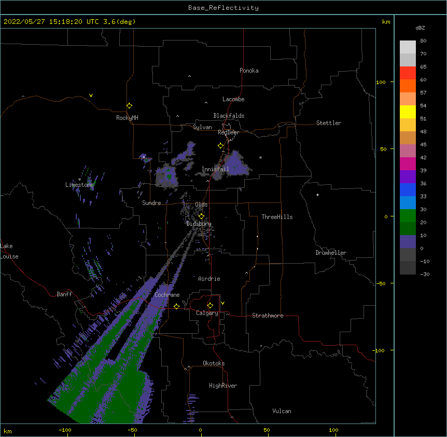Click the Didsbury city label
This screenshot has height=437, width=447.
[x=199, y=224]
